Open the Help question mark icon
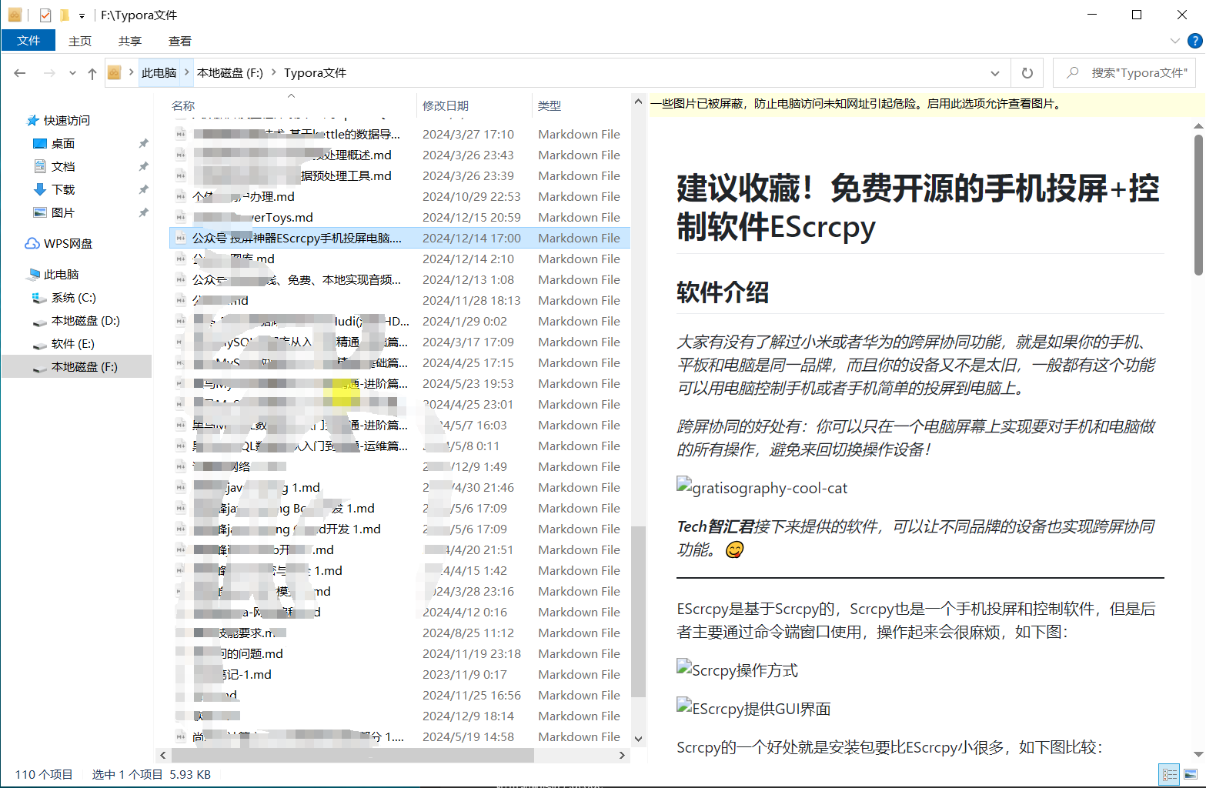 pyautogui.click(x=1194, y=41)
